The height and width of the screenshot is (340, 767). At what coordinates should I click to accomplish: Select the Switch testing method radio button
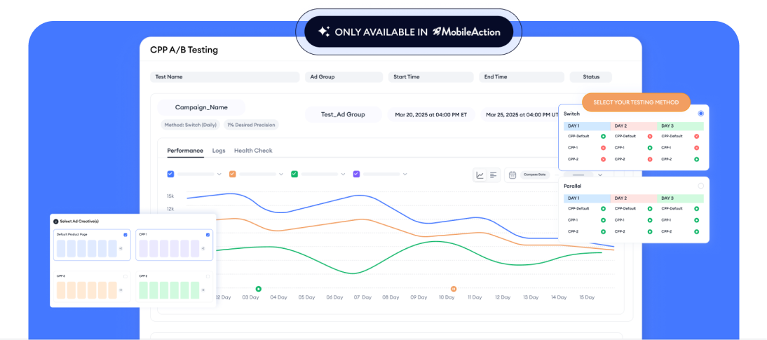point(700,114)
